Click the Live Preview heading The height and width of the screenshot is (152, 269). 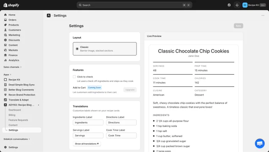point(154,36)
